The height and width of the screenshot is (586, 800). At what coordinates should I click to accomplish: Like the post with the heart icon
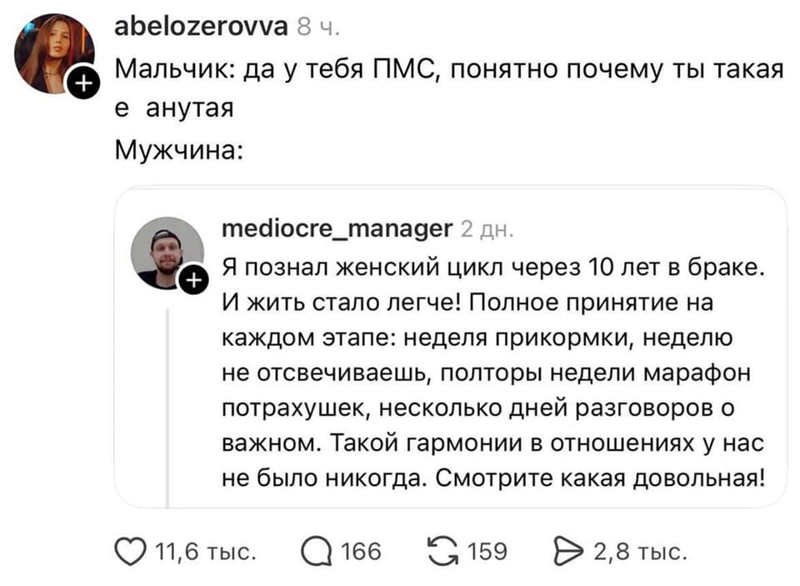pyautogui.click(x=130, y=549)
